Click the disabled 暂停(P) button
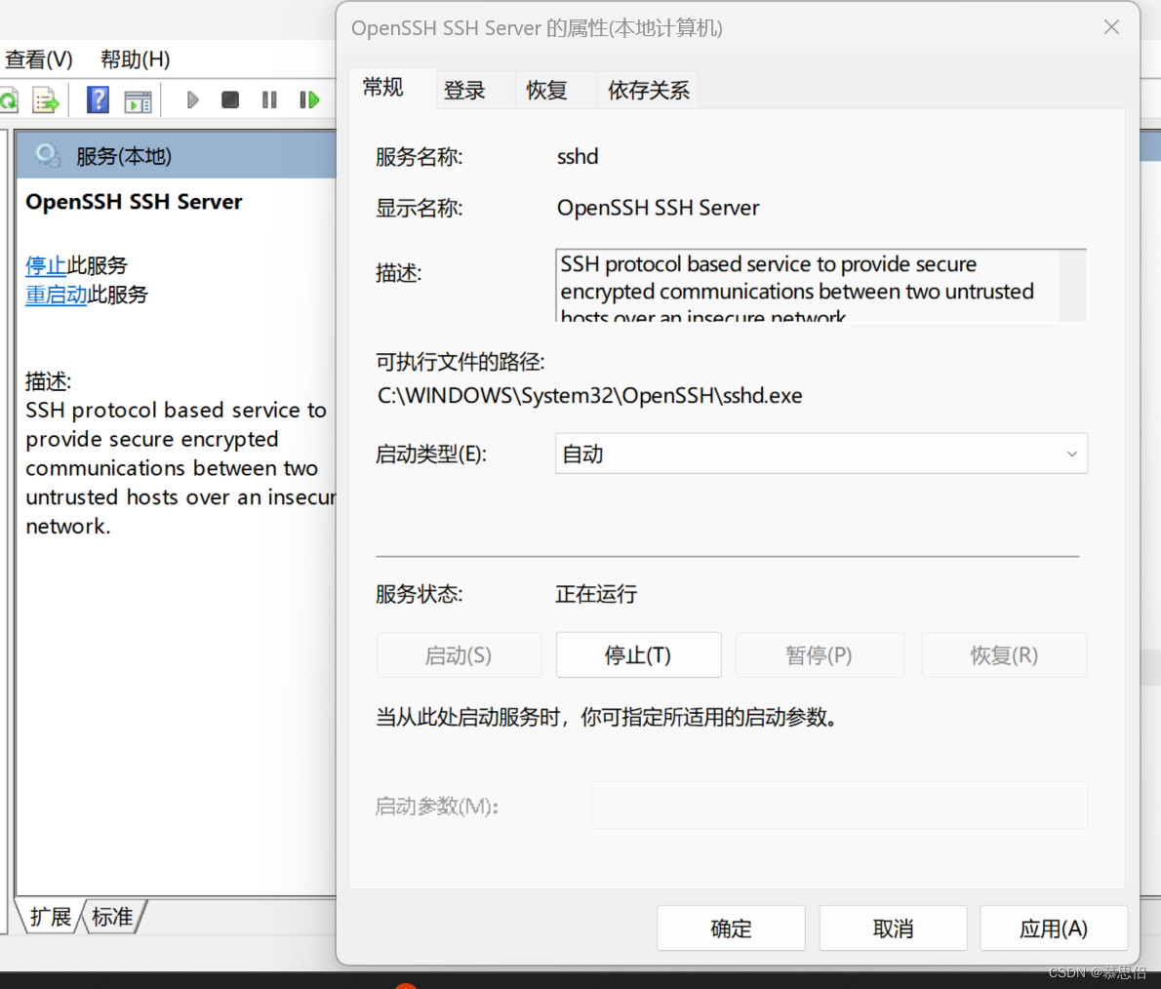 [819, 655]
